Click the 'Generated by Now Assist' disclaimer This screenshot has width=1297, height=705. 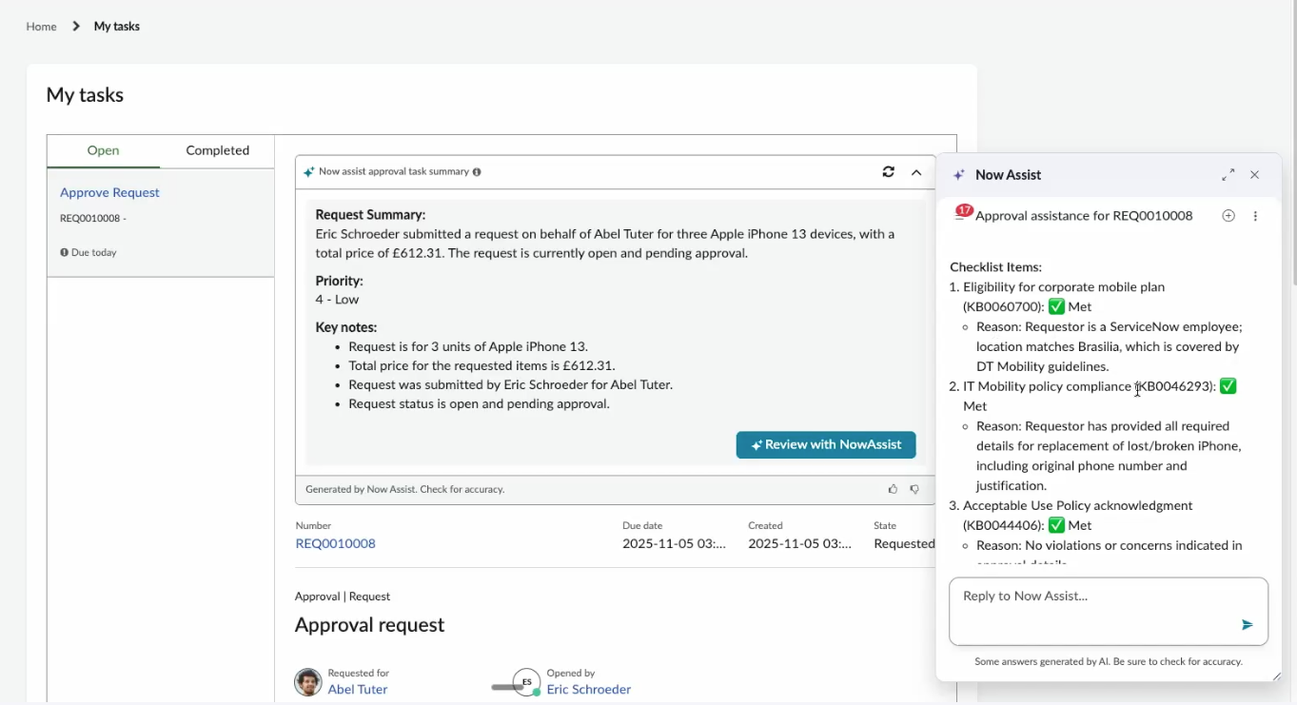point(405,489)
